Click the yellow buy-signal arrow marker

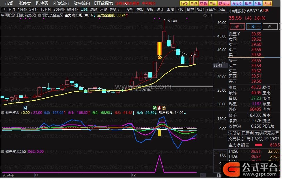tap(160, 57)
